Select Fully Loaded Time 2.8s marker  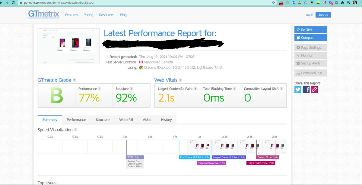[261, 163]
